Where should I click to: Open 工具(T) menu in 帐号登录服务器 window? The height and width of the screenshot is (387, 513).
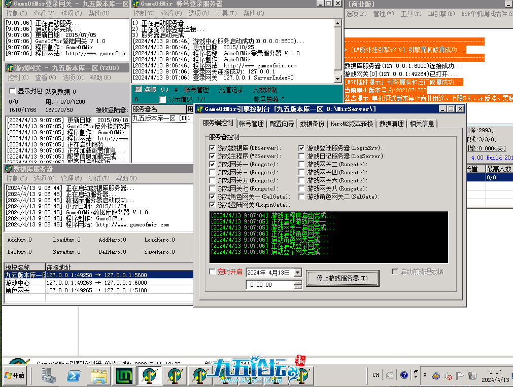[226, 13]
